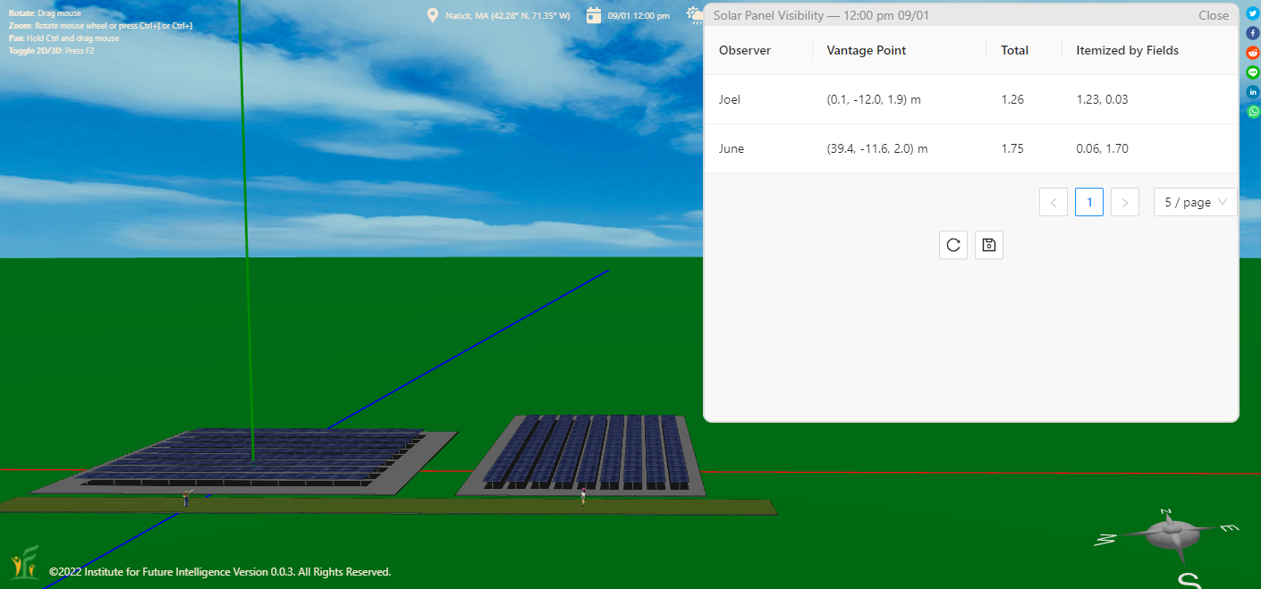Click the compass in the corner
Viewport: 1261px width, 589px height.
(x=1167, y=534)
